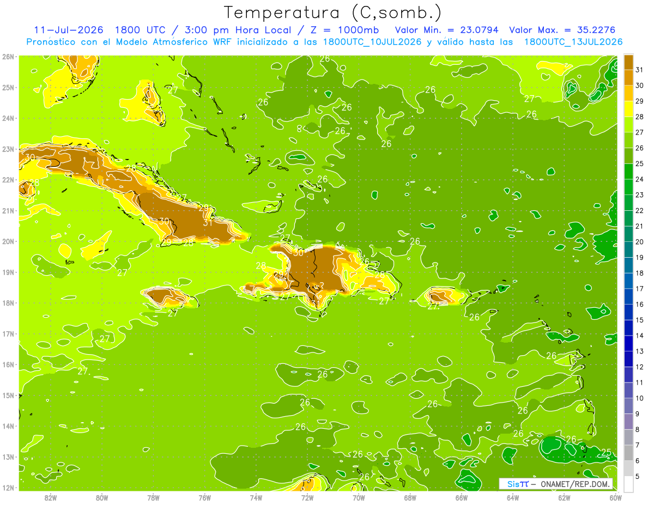
Task: Click the '24' label on the colorbar
Action: pos(640,179)
